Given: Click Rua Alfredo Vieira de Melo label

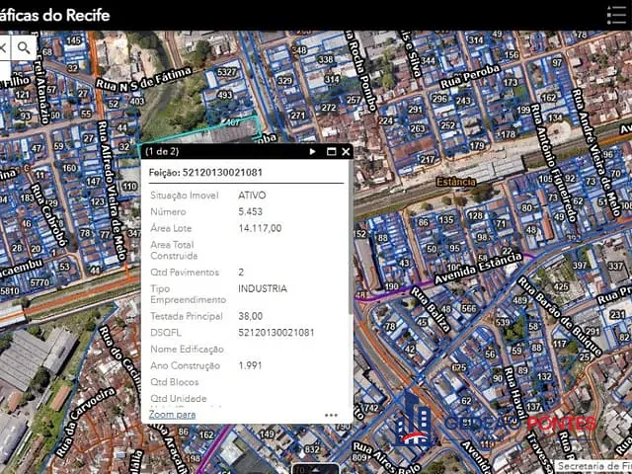Looking at the screenshot, I should [113, 190].
